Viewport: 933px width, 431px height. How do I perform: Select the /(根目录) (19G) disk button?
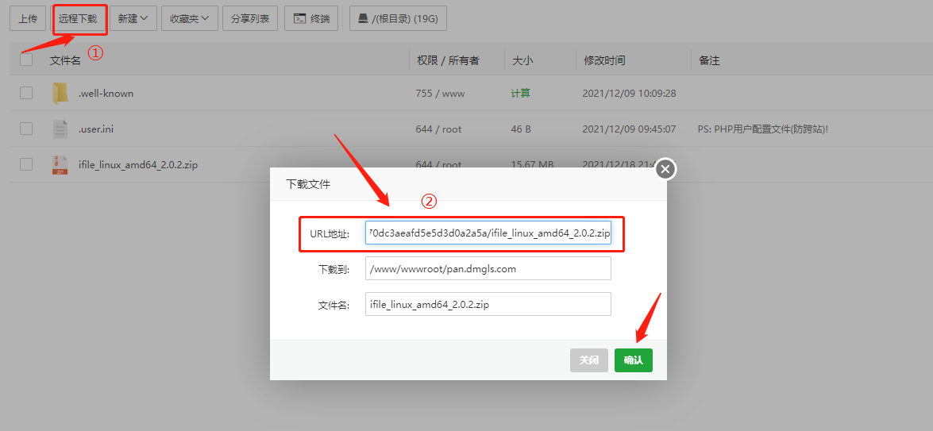coord(398,18)
